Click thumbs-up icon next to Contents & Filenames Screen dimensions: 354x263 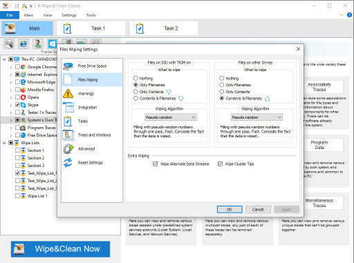267,99
